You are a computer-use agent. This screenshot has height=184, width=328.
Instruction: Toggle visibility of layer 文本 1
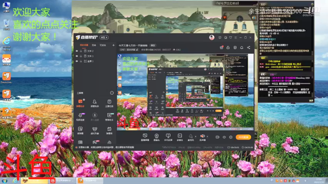tap(77, 56)
